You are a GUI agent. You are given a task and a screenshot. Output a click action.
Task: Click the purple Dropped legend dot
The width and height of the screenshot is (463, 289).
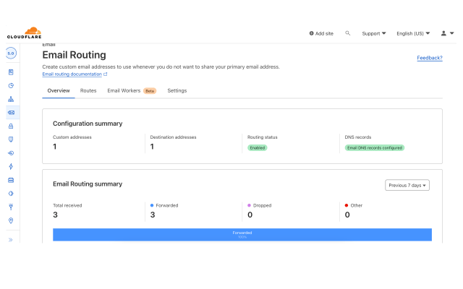coord(249,205)
